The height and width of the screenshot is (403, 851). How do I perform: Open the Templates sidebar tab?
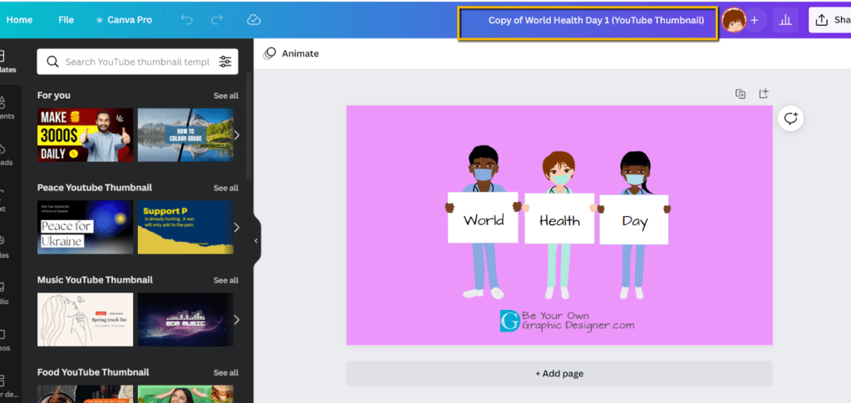(x=7, y=61)
